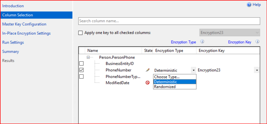Go to Master Key Configuration page
This screenshot has height=124, width=267.
tap(24, 24)
